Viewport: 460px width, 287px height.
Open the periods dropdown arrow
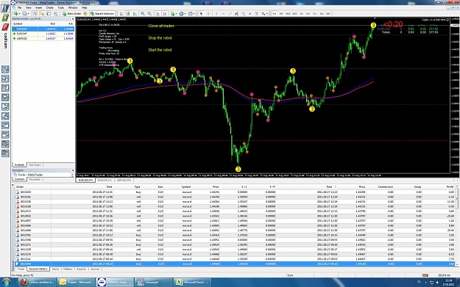(185, 14)
